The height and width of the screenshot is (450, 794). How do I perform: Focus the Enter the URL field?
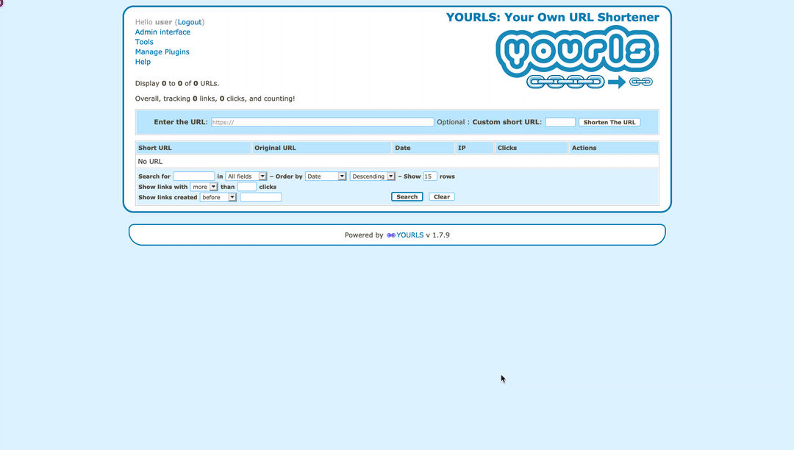coord(322,122)
